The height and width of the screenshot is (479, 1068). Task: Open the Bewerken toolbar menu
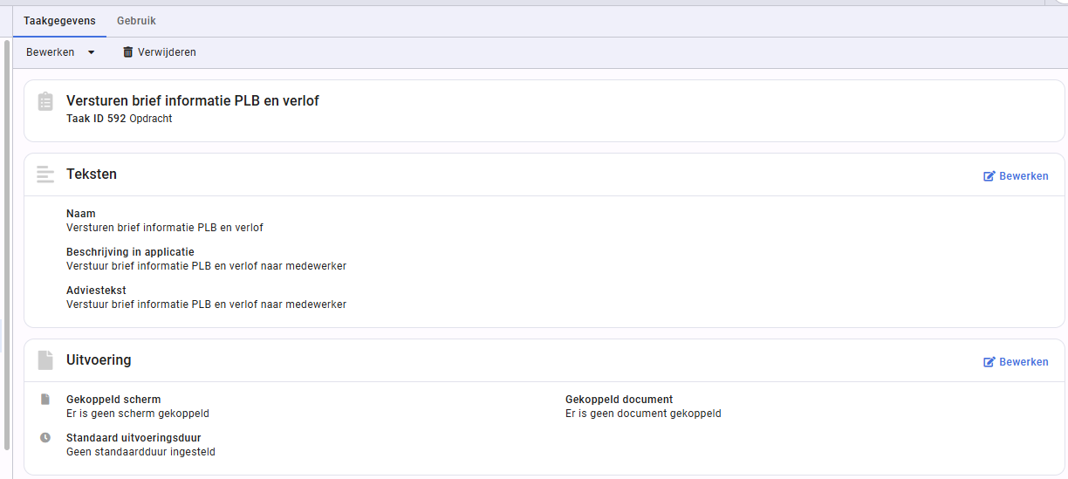pyautogui.click(x=60, y=52)
